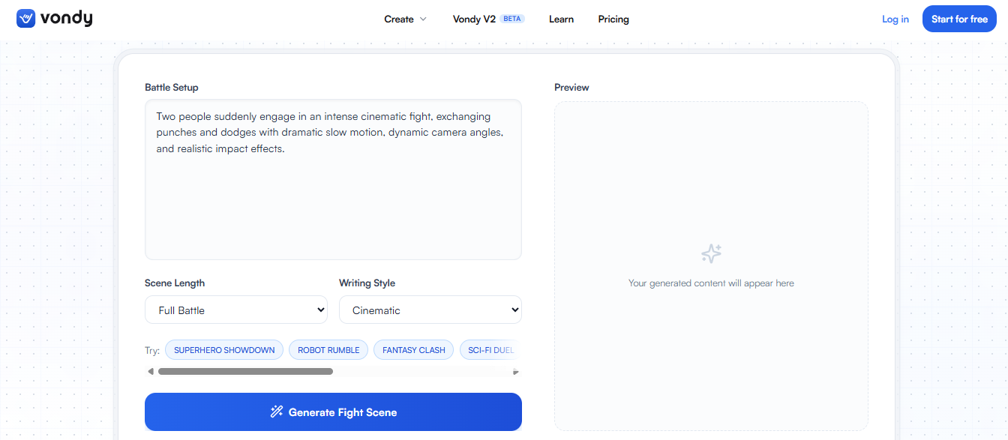The image size is (1008, 440).
Task: Click the sparkle icon in Preview panel
Action: coord(711,253)
